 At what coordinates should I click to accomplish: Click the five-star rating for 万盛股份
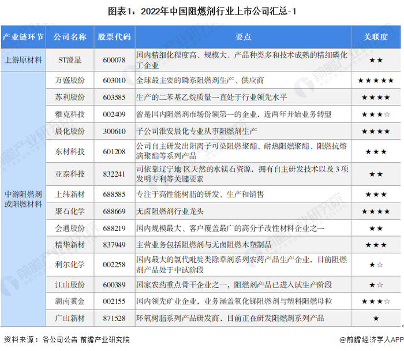(x=376, y=80)
